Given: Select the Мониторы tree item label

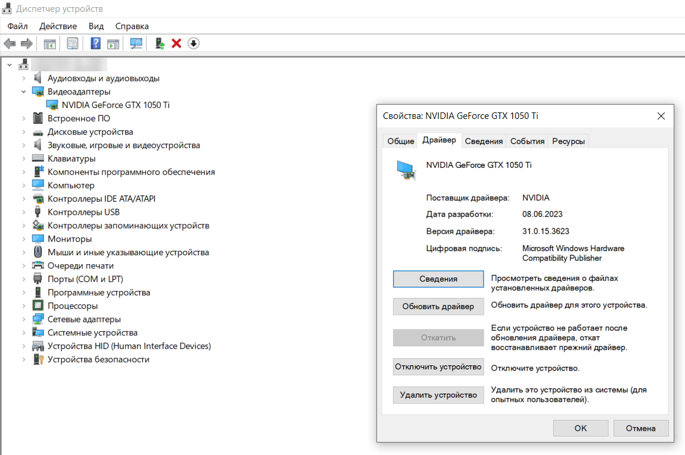Looking at the screenshot, I should pos(70,239).
